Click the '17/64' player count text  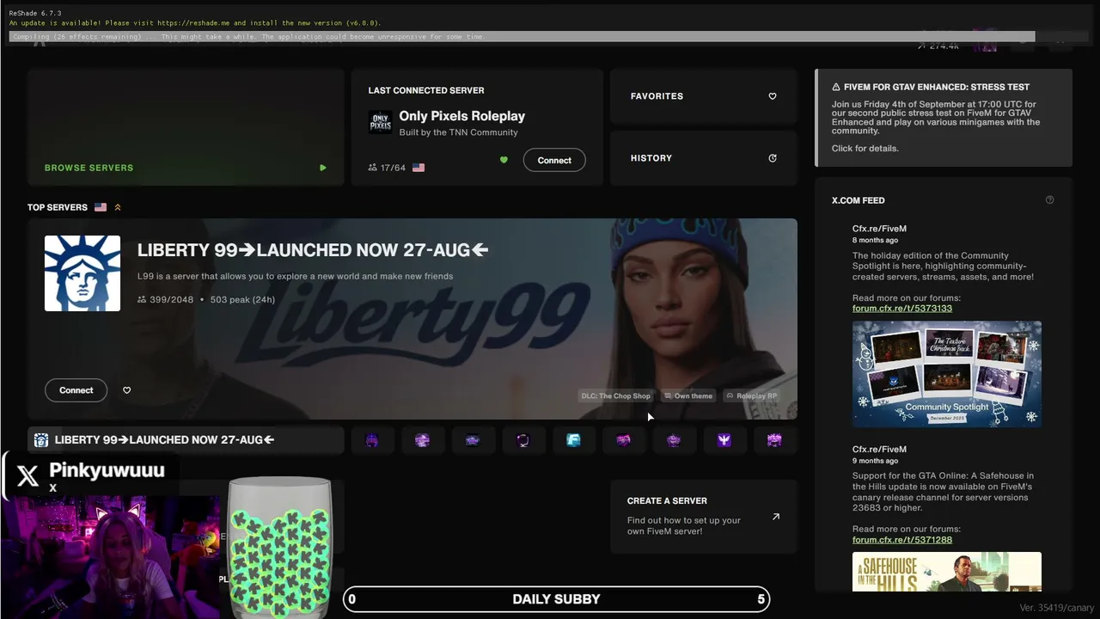[x=393, y=168]
